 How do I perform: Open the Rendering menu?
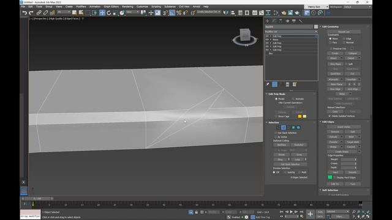127,7
